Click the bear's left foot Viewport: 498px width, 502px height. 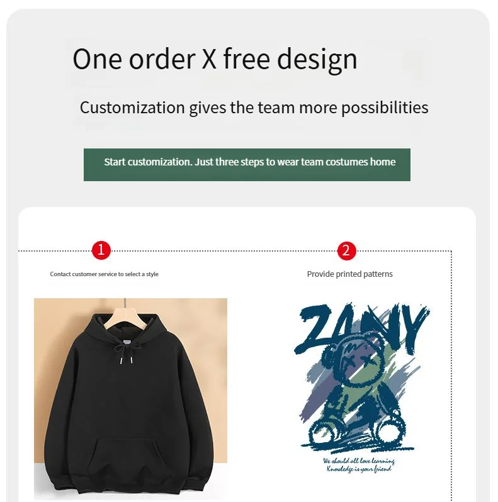point(324,433)
